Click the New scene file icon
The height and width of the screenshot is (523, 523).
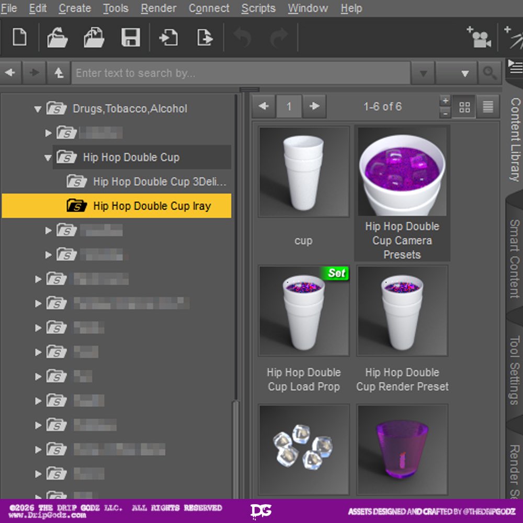click(19, 37)
